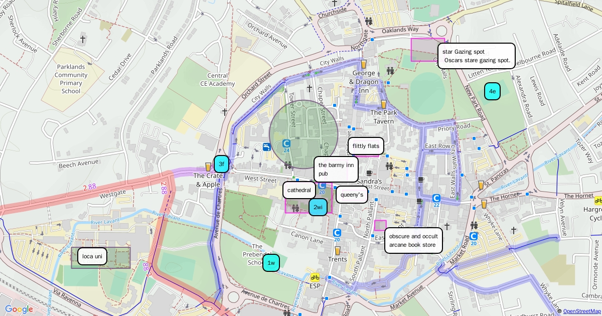Click the ESP bicycle shop icon
This screenshot has width=602, height=316.
click(x=315, y=277)
